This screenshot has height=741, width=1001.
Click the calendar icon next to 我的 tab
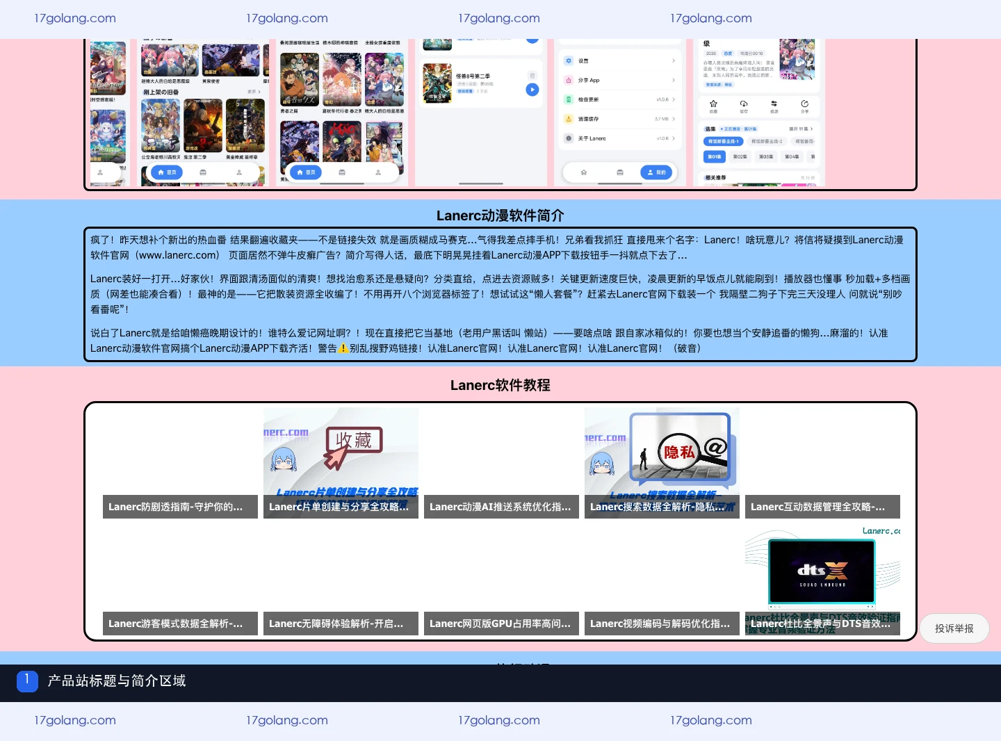click(620, 172)
